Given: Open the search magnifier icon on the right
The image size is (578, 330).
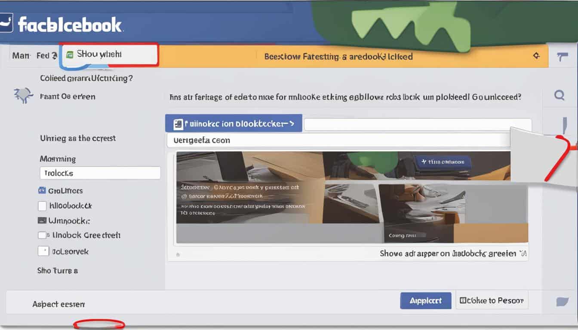Looking at the screenshot, I should (560, 96).
